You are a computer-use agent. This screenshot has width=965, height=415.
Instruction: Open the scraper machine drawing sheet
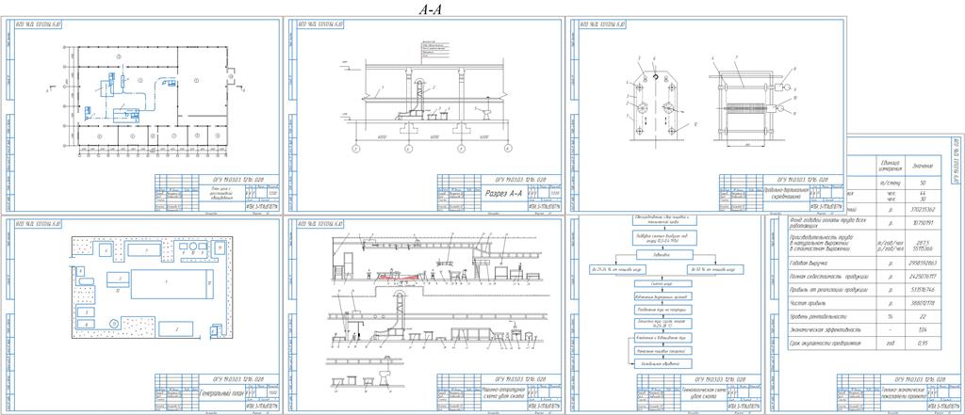click(705, 116)
